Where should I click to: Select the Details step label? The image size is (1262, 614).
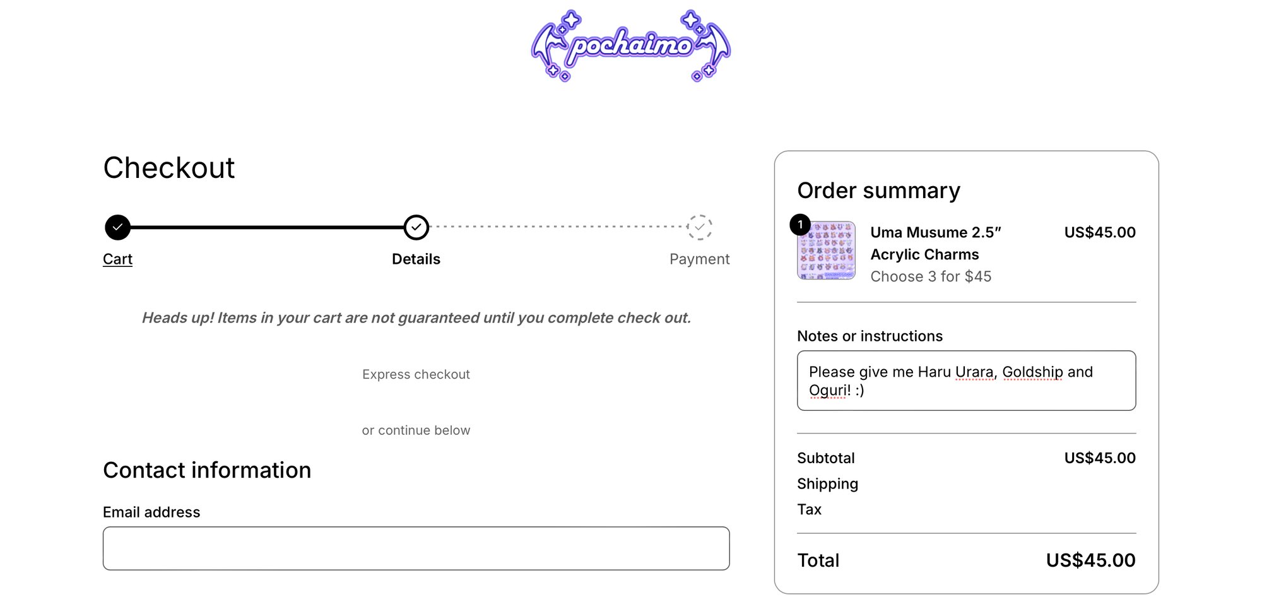[x=416, y=259]
